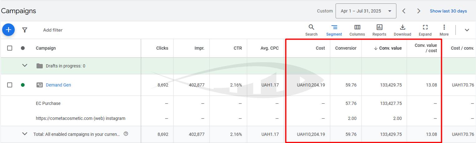The width and height of the screenshot is (476, 143).
Task: Tick the select-all checkbox in header
Action: (x=10, y=48)
